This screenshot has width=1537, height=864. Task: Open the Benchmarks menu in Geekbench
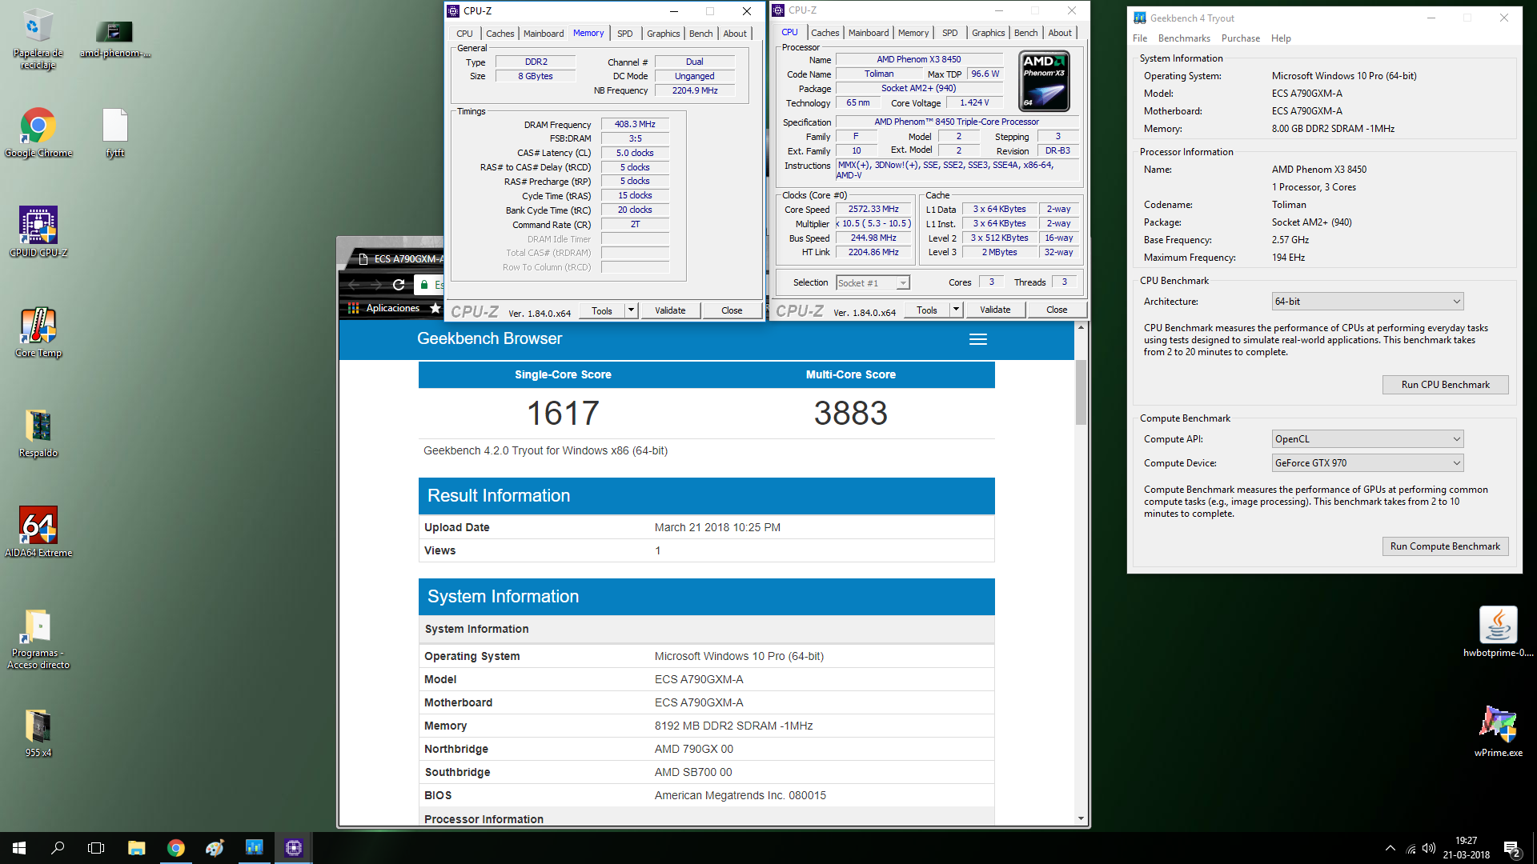(1184, 38)
